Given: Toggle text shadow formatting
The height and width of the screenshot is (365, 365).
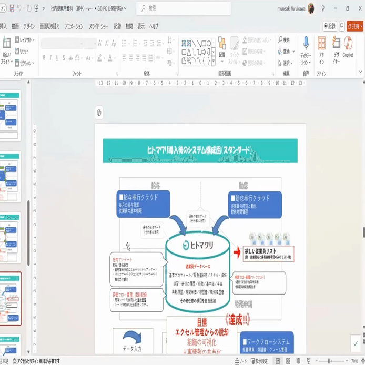Looking at the screenshot, I should (64, 58).
